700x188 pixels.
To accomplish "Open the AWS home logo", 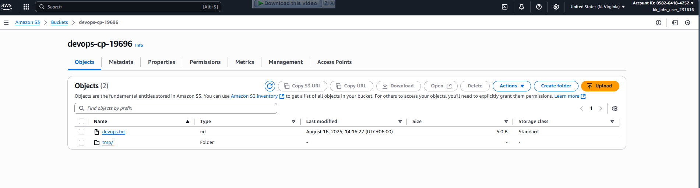I will (7, 7).
